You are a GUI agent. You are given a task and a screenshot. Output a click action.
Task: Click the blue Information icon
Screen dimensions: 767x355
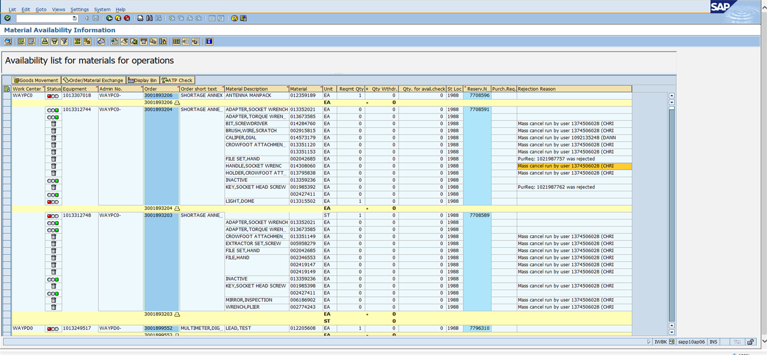coord(209,41)
